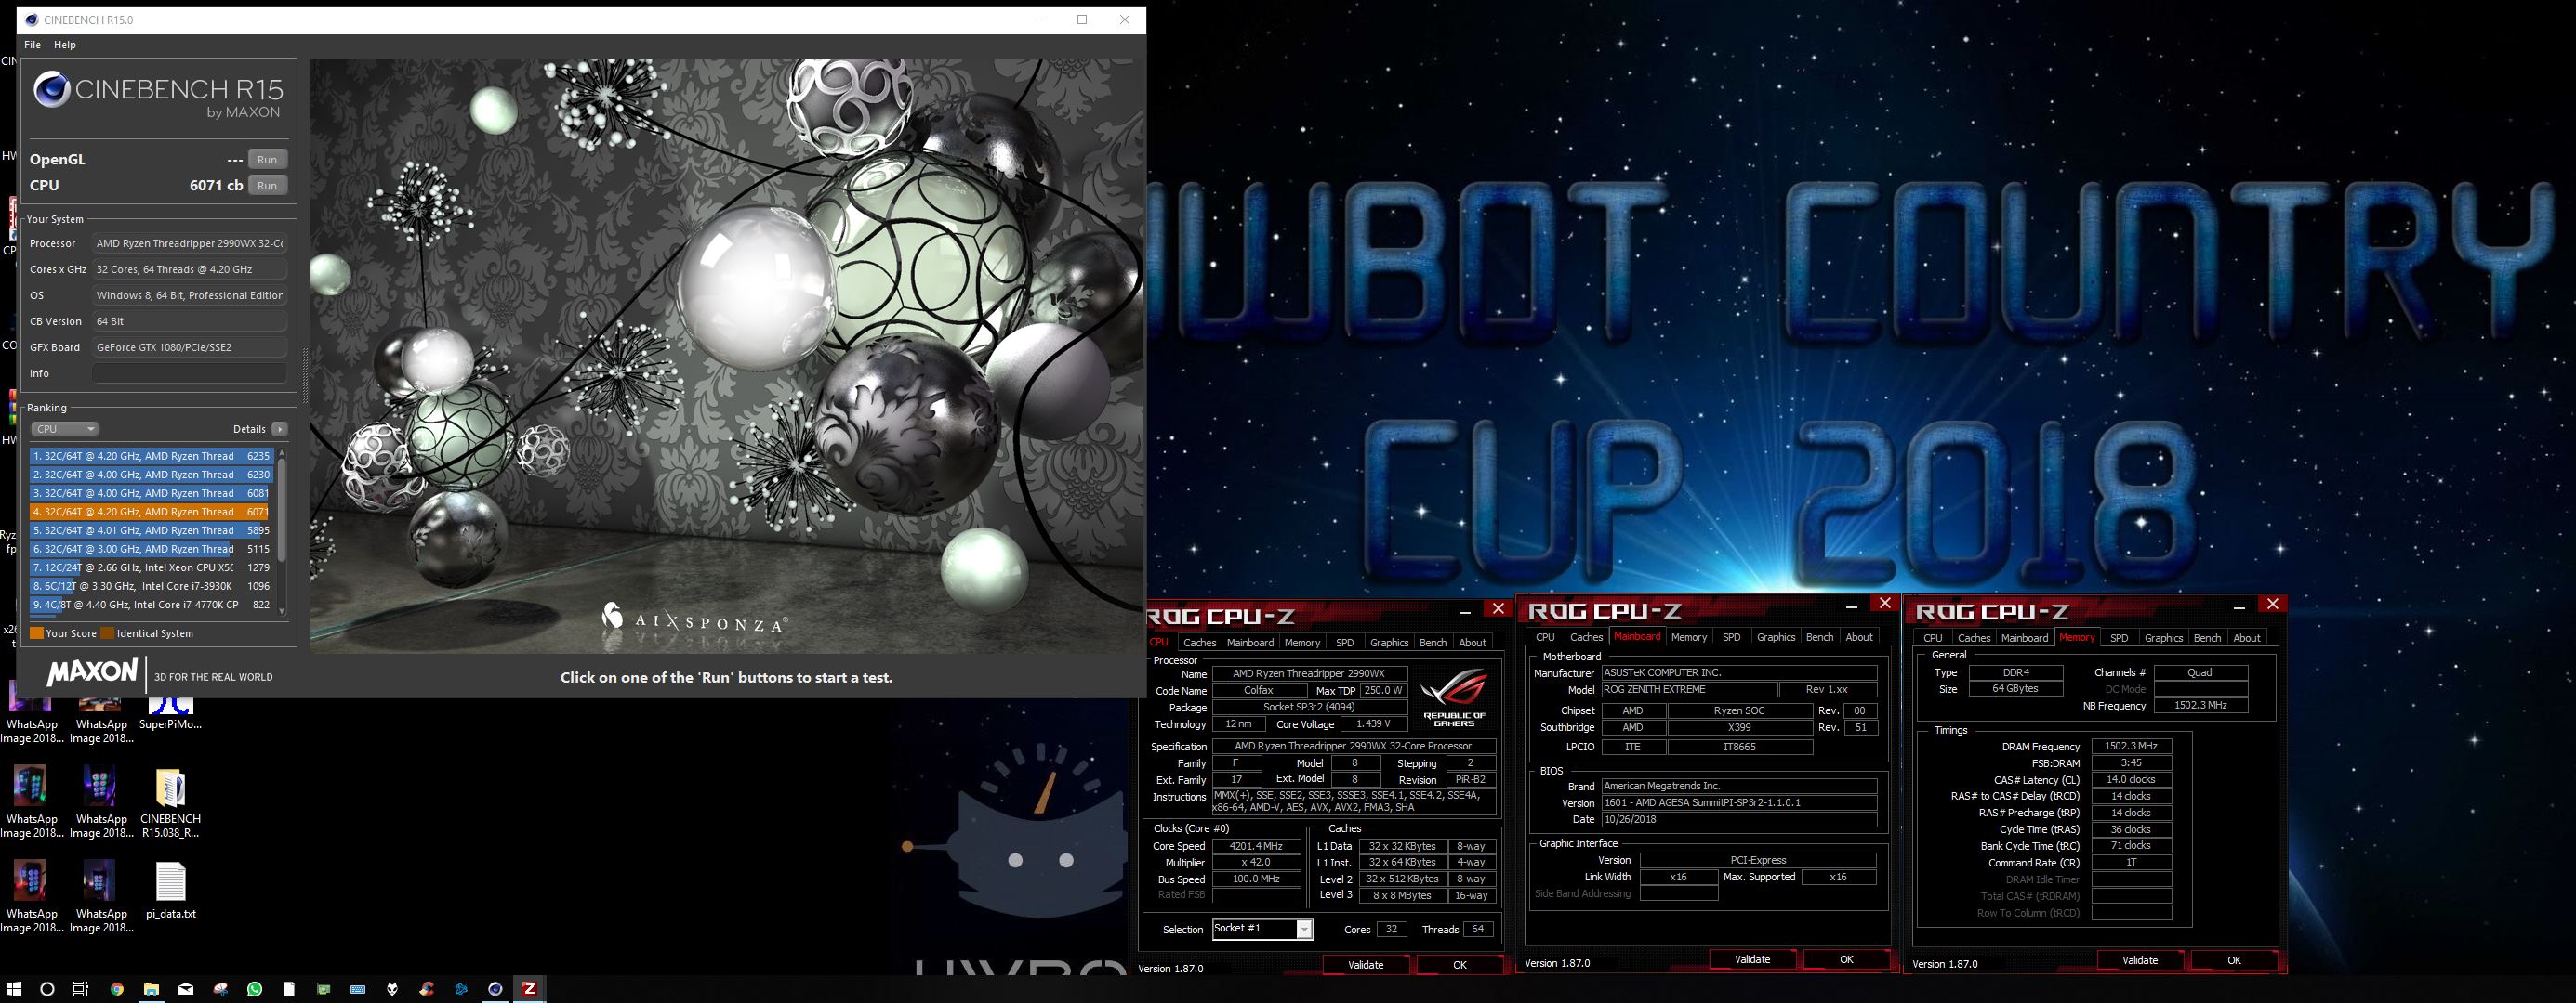Open the File menu in Cinebench
The image size is (2576, 1003).
coord(33,45)
